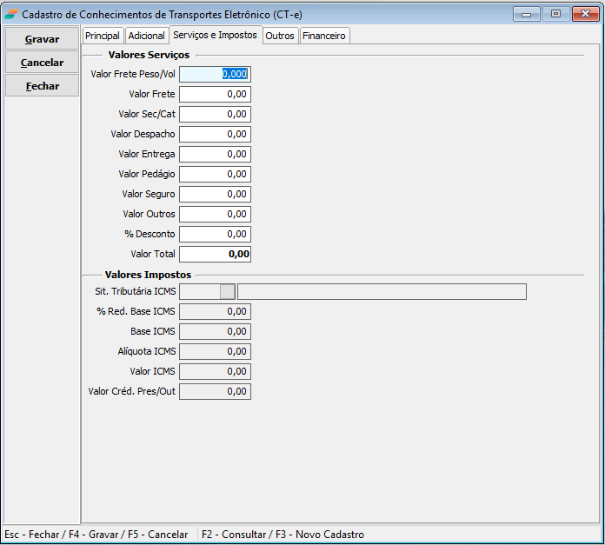Click into the Valor Entrega field
The image size is (605, 545).
(215, 155)
